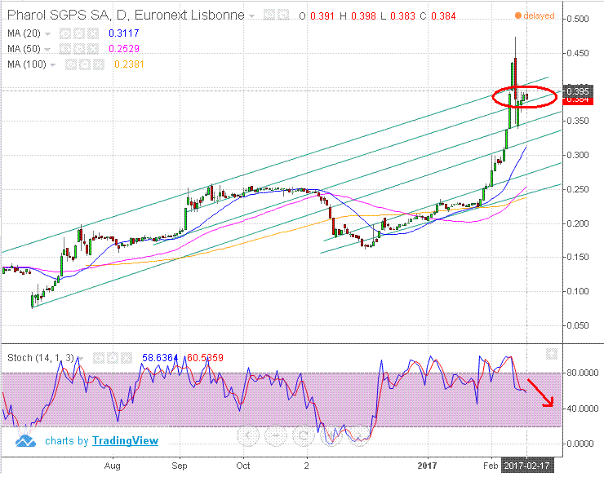The width and height of the screenshot is (604, 477).
Task: Open the MA (20) legend dropdown arrow
Action: coord(47,34)
